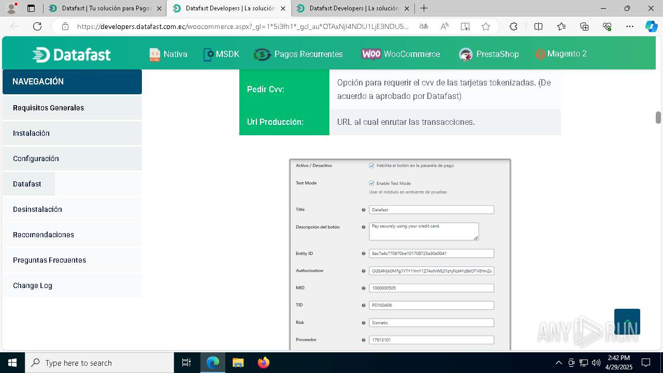Click the taskbar search box
This screenshot has height=373, width=663.
point(99,363)
